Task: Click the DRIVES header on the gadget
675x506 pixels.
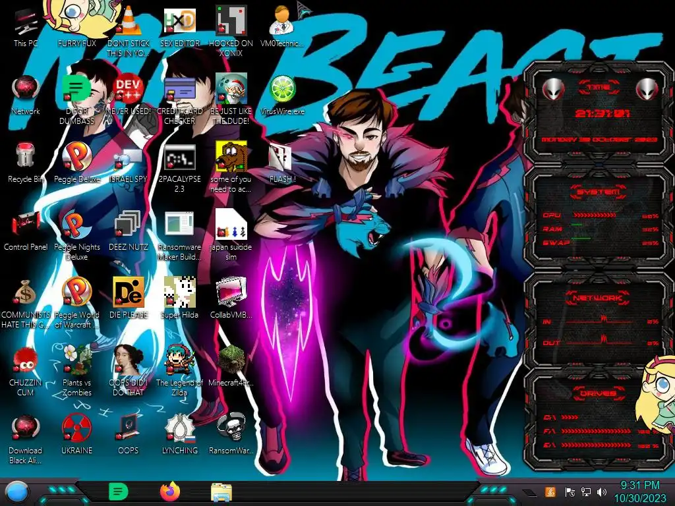Action: (x=599, y=393)
